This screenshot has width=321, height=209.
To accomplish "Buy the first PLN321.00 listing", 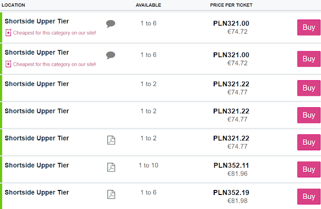I will click(x=308, y=28).
